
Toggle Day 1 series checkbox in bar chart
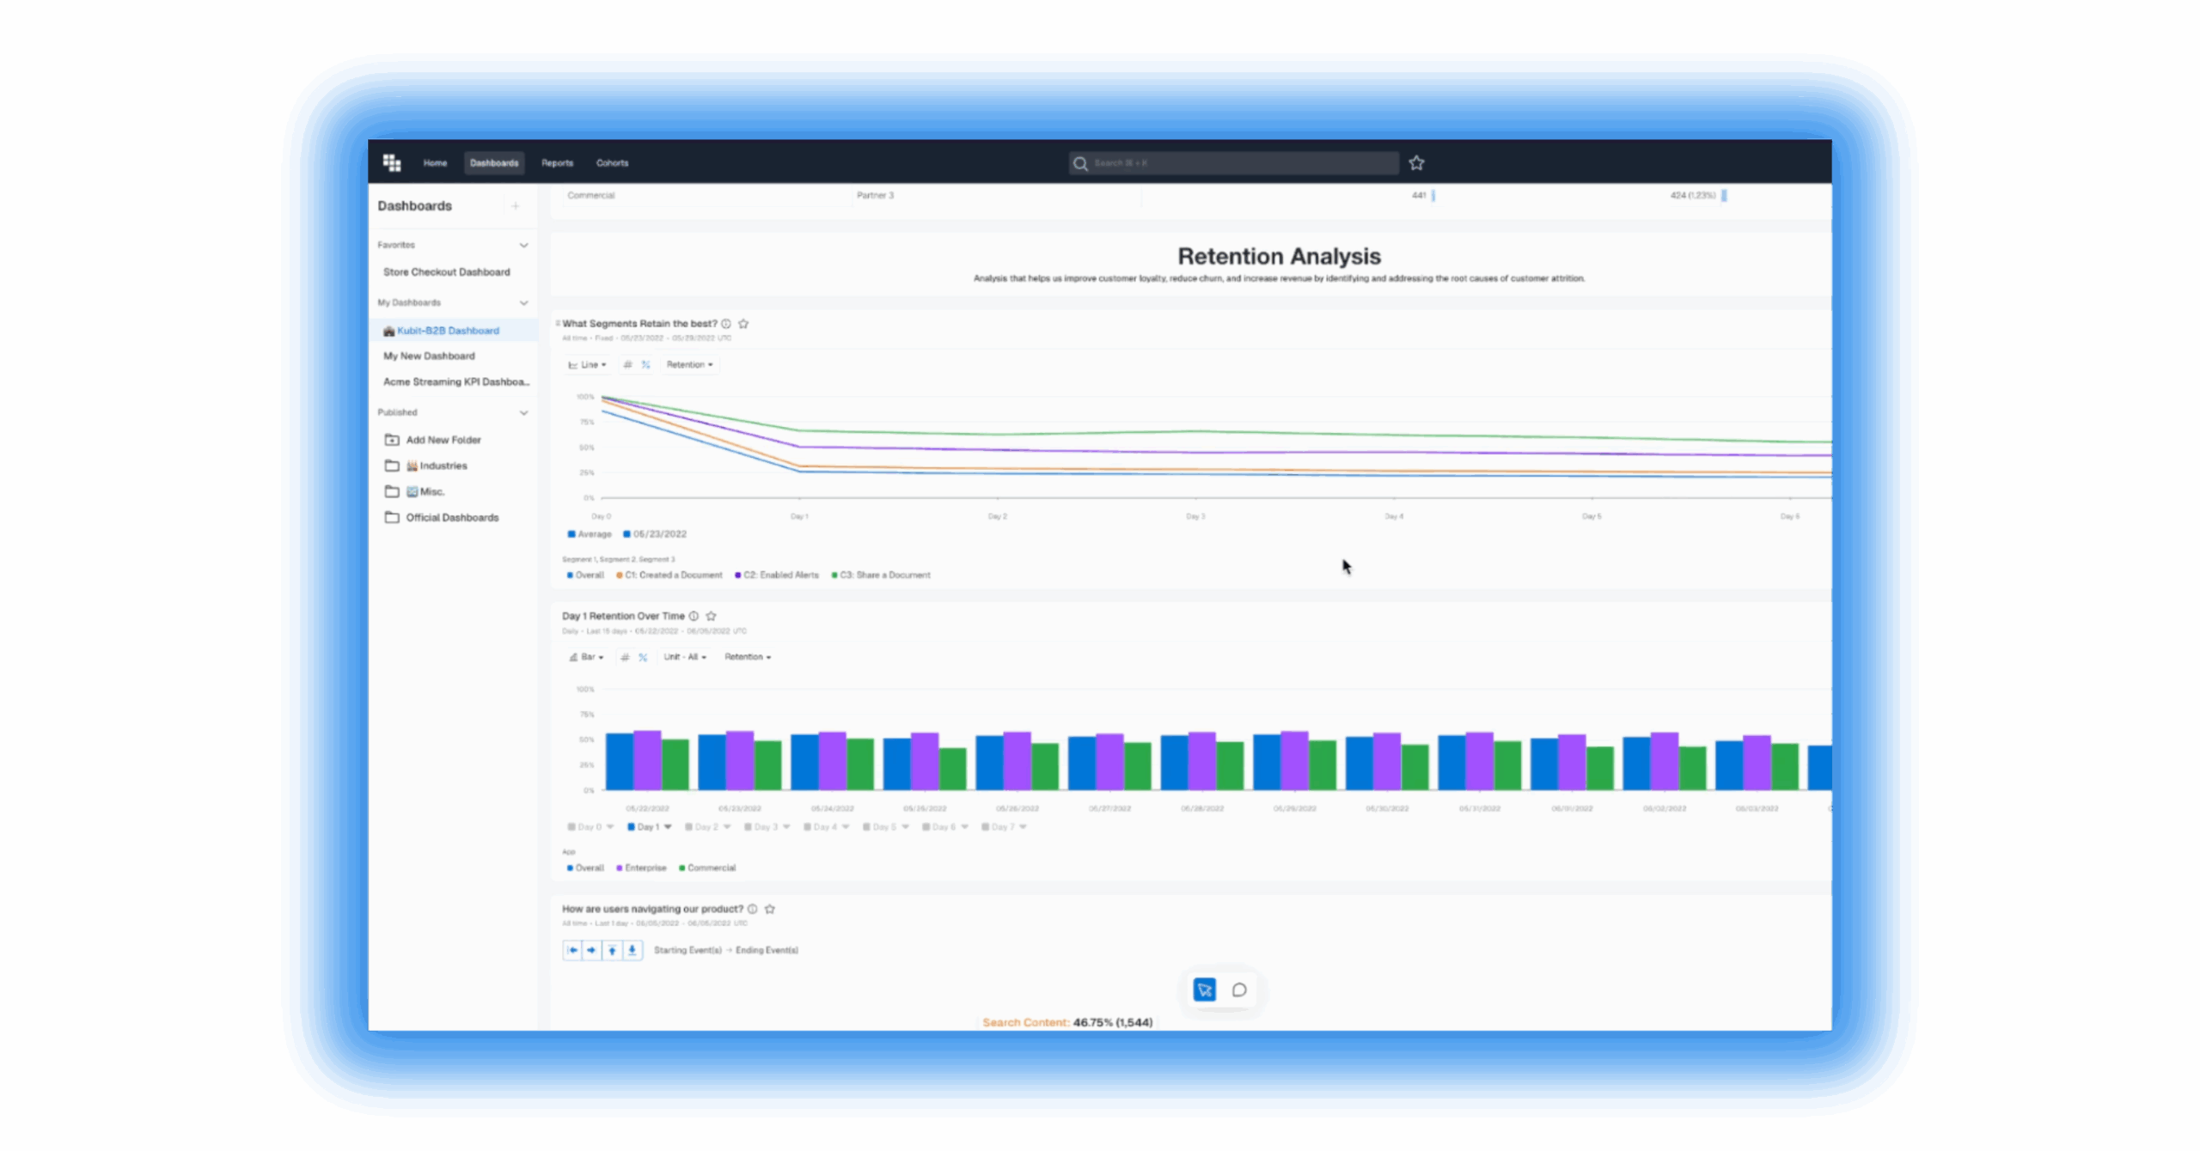tap(631, 827)
